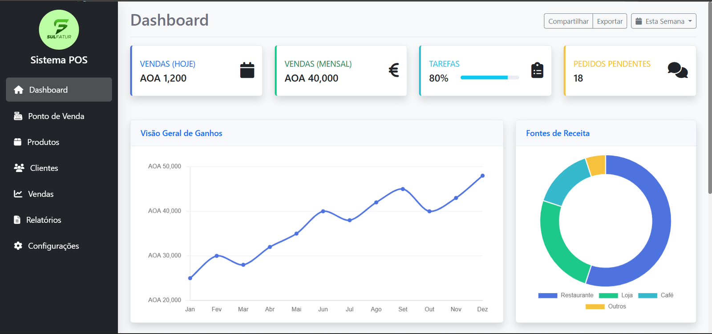Click the Jun data point on the earnings chart
This screenshot has width=712, height=334.
tap(323, 211)
